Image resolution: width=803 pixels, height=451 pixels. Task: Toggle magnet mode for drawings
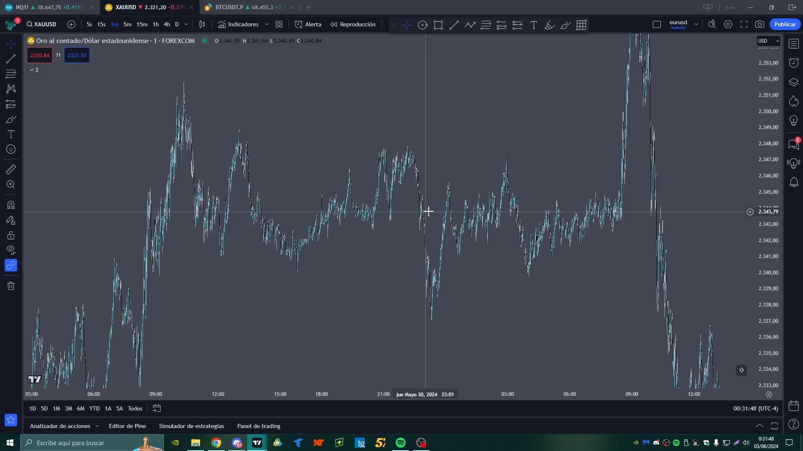[x=11, y=205]
